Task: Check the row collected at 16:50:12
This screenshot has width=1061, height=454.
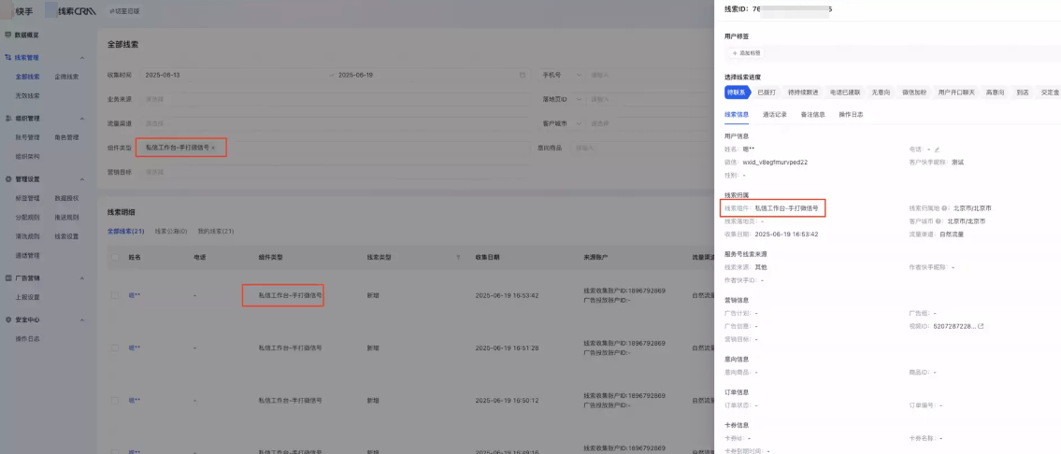Action: point(114,400)
